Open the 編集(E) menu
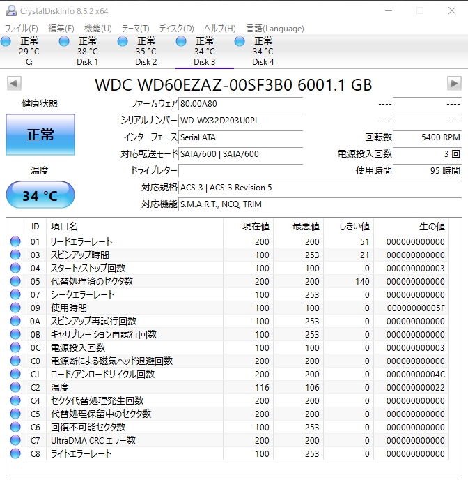468x482 pixels. [61, 29]
